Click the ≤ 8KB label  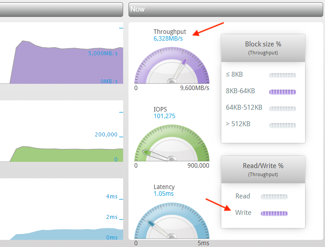234,74
